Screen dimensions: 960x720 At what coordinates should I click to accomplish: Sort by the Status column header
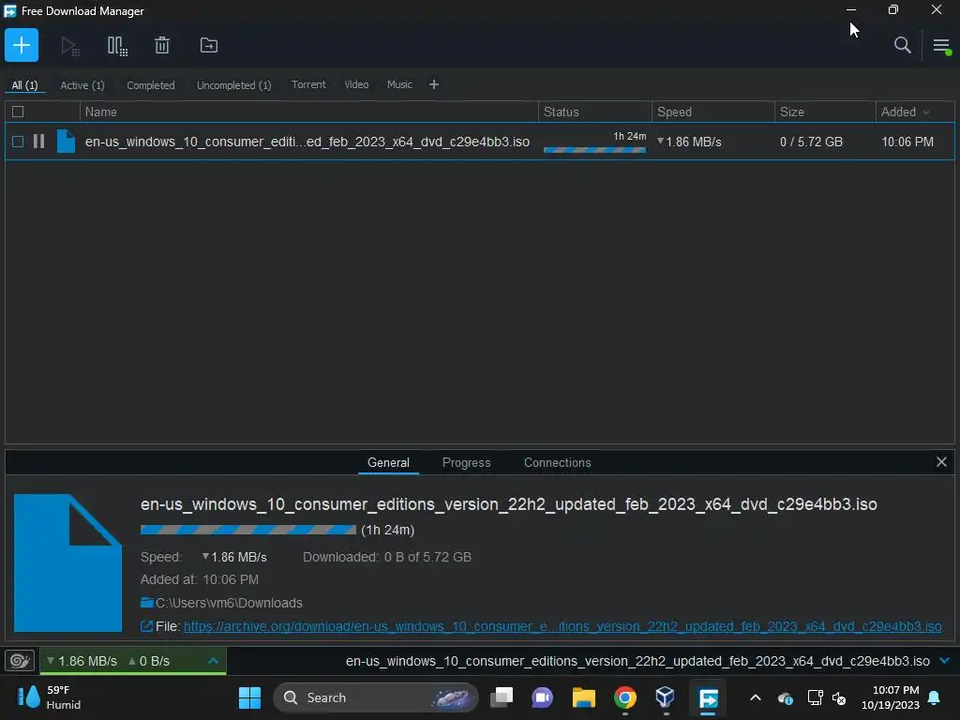595,112
